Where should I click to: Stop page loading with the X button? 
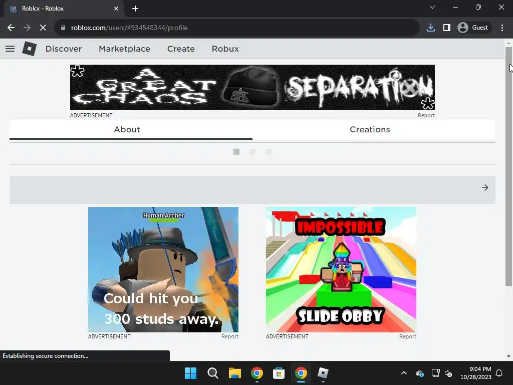[43, 28]
